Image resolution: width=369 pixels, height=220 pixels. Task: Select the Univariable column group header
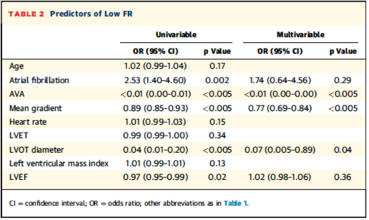(176, 35)
